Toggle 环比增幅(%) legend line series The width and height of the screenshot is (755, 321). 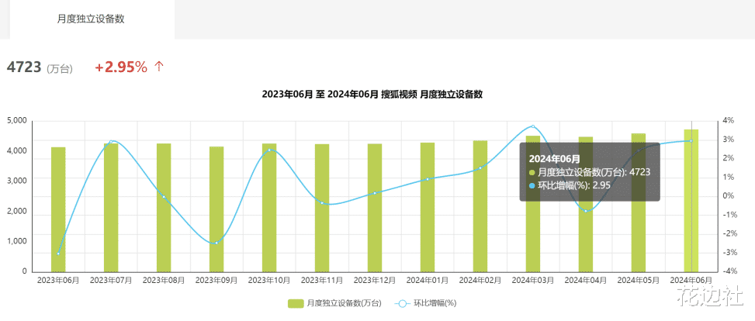tap(425, 303)
